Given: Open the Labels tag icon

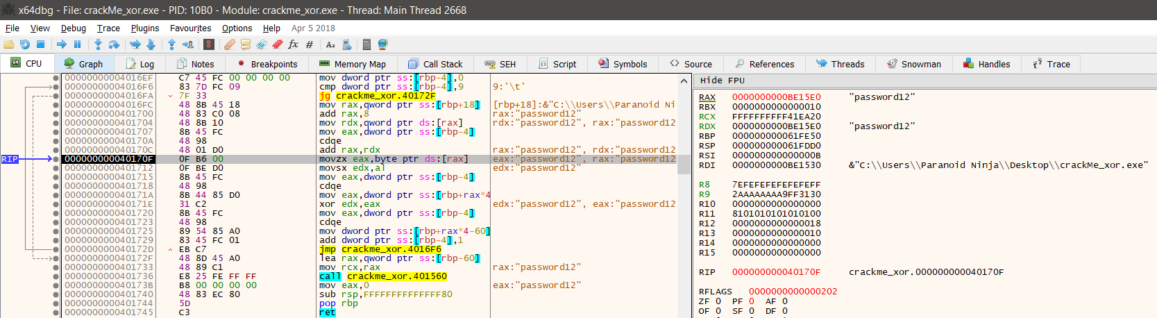Looking at the screenshot, I should 262,44.
